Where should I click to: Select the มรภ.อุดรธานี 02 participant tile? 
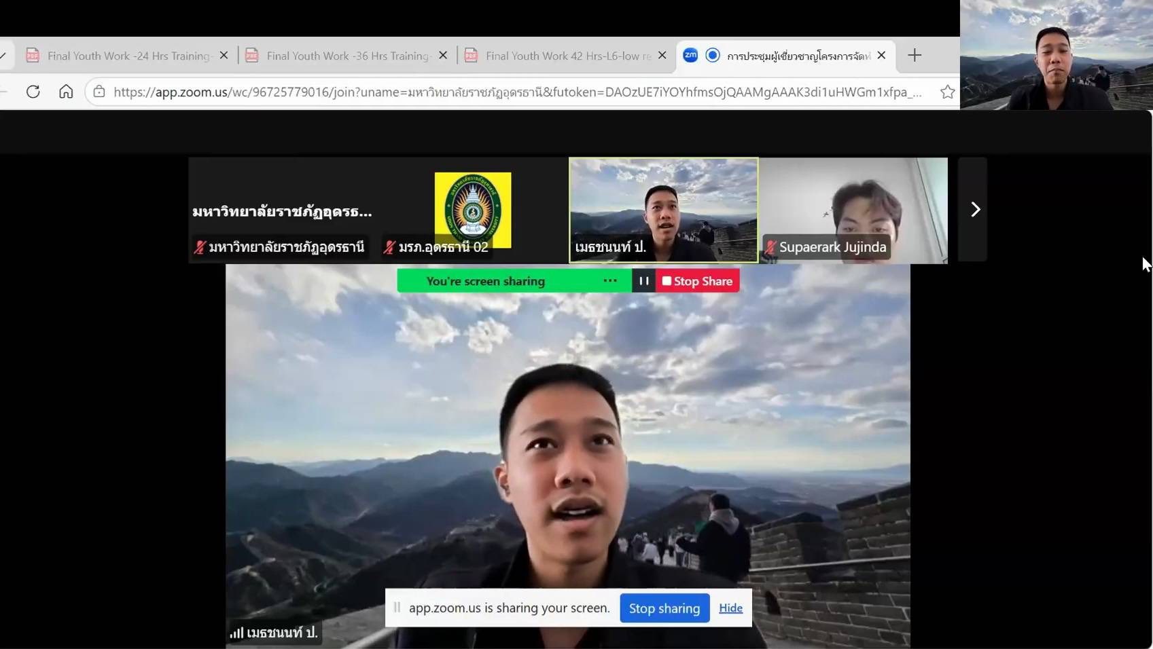pos(473,210)
